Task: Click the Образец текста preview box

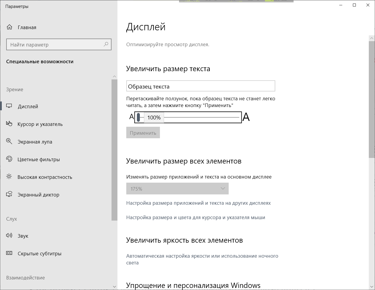Action: point(201,86)
